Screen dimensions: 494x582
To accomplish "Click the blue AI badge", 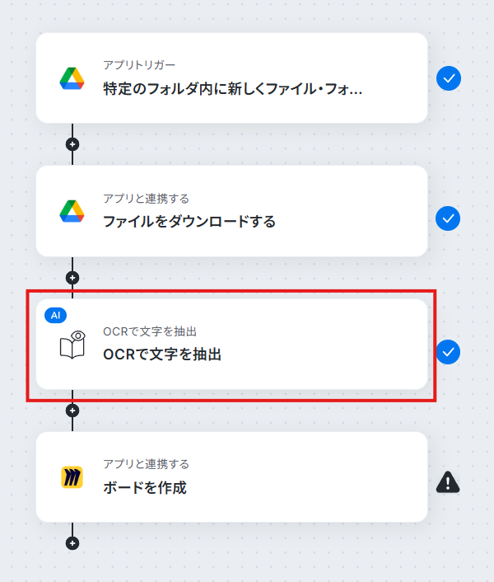I will point(56,315).
